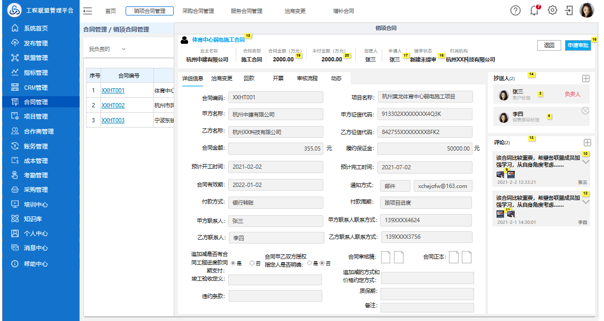Add a 评论 with the plus icon
The height and width of the screenshot is (321, 604).
tap(587, 143)
